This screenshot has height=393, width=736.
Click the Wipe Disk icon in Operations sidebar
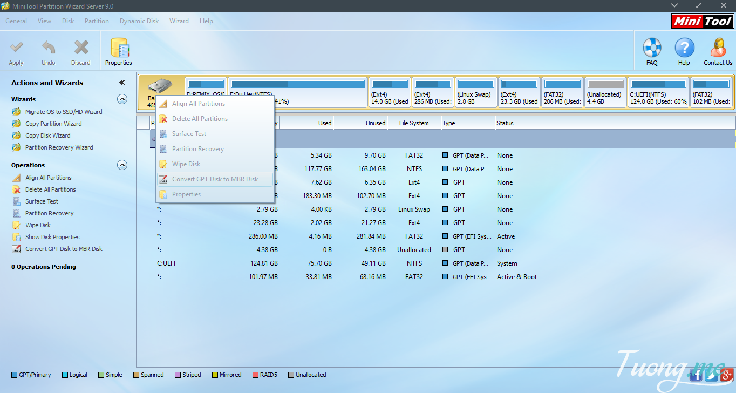pyautogui.click(x=16, y=225)
